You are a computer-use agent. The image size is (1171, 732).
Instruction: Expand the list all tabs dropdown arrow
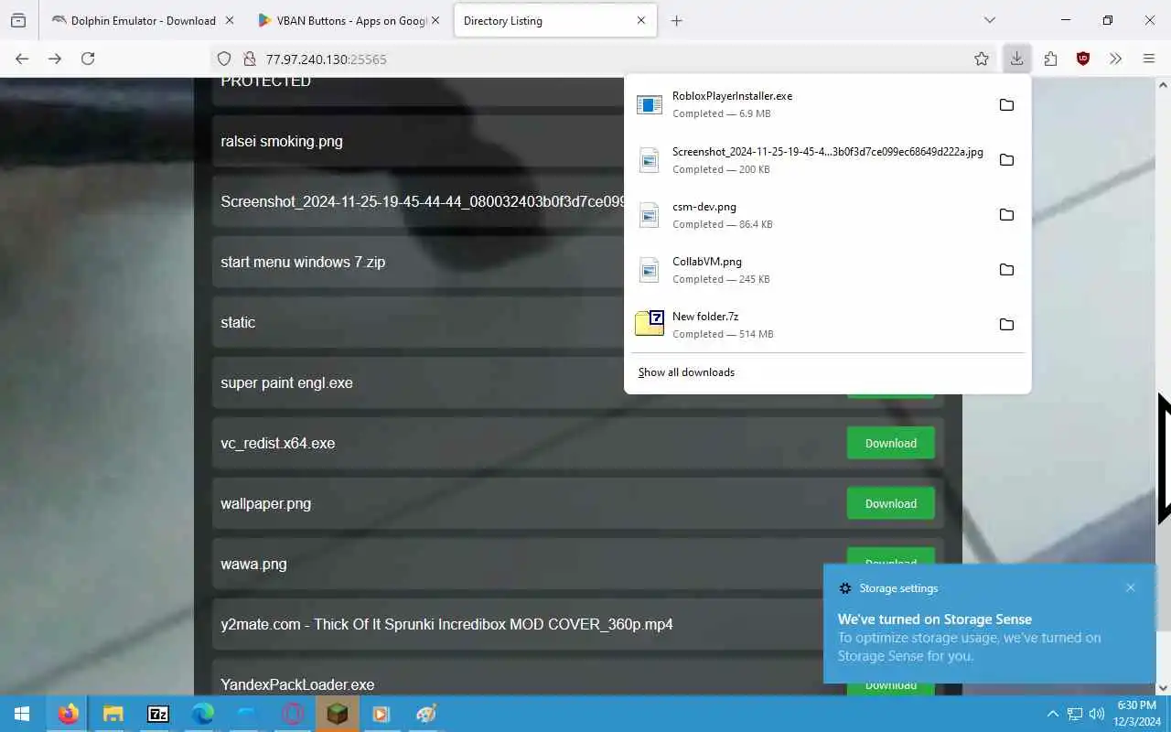(989, 20)
